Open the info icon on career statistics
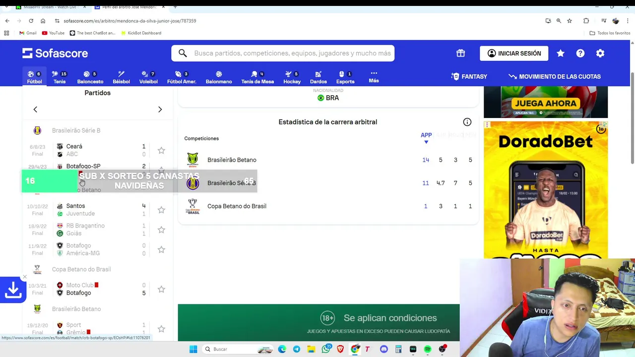 pyautogui.click(x=467, y=122)
